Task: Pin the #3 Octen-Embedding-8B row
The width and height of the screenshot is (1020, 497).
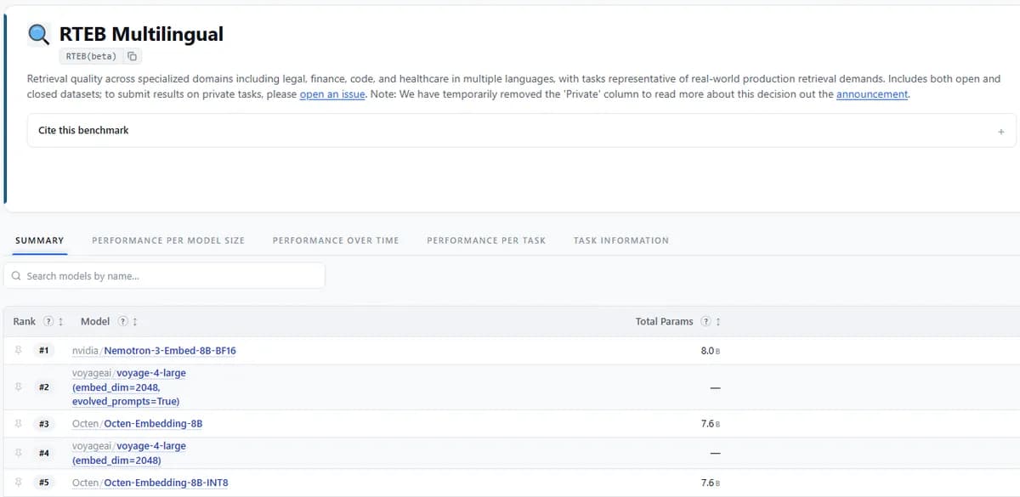Action: [18, 423]
